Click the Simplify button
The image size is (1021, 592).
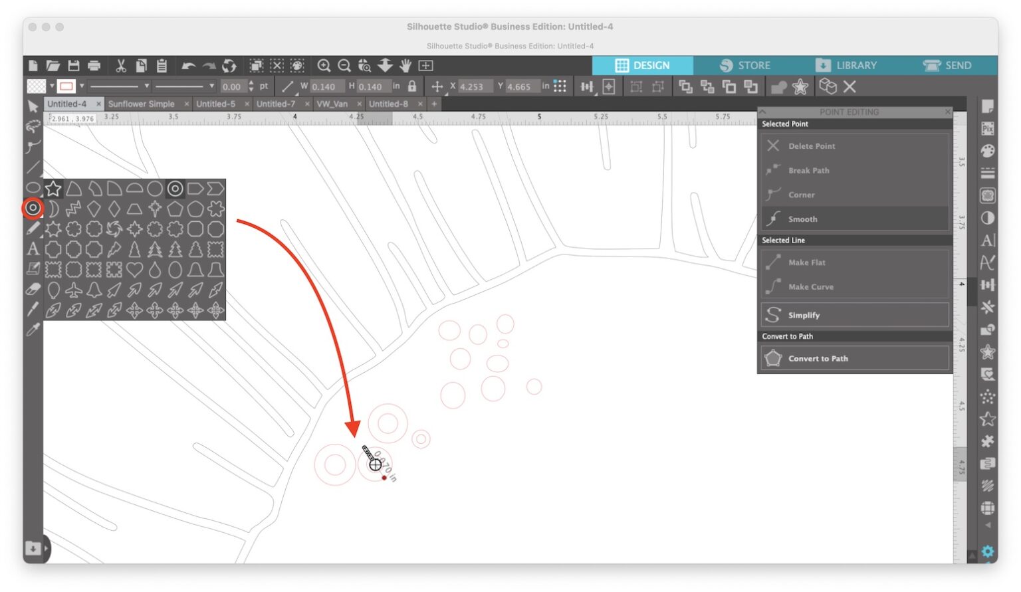(855, 315)
